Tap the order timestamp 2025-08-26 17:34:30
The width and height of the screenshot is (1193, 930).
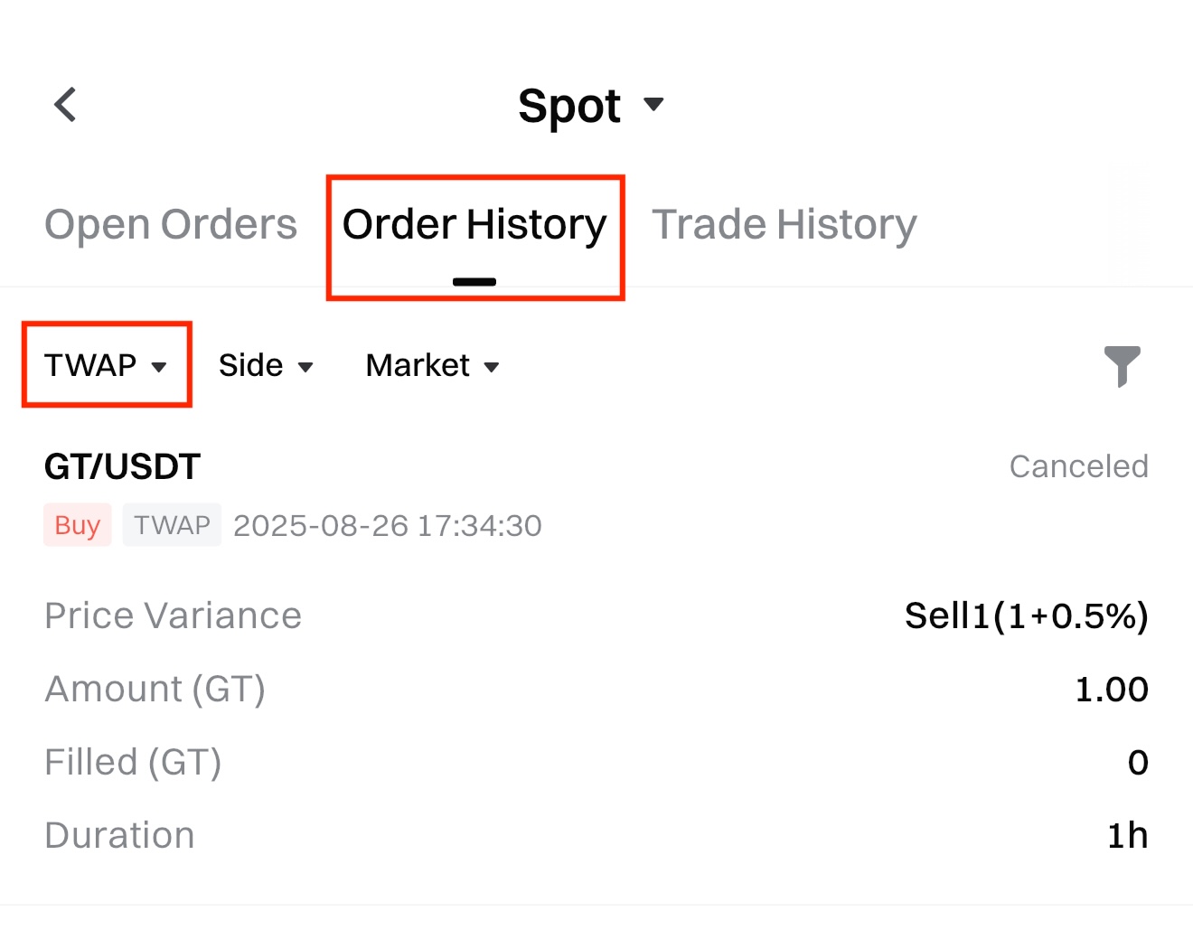pos(387,525)
